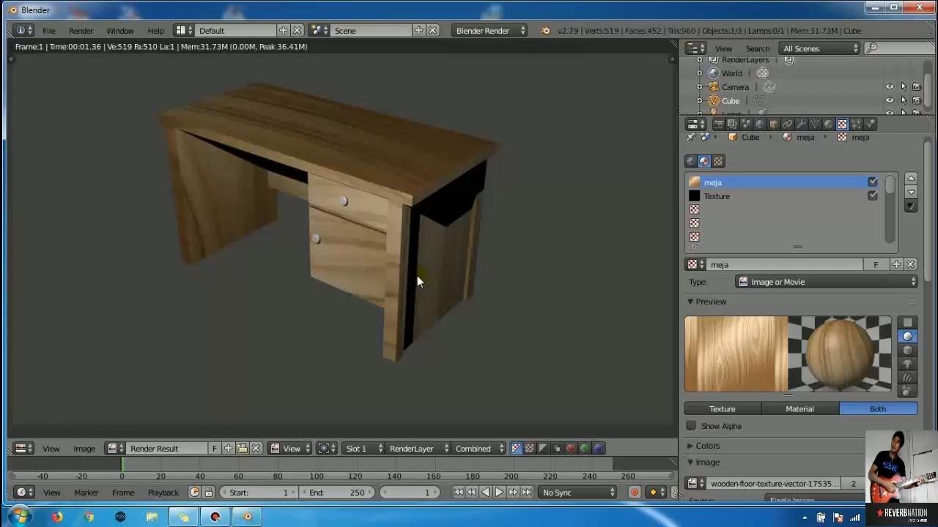Select flat plane preview shape
Screen dimensions: 938x527
pos(907,322)
